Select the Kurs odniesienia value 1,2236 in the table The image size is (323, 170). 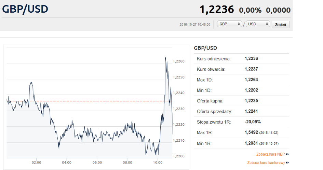tap(251, 58)
